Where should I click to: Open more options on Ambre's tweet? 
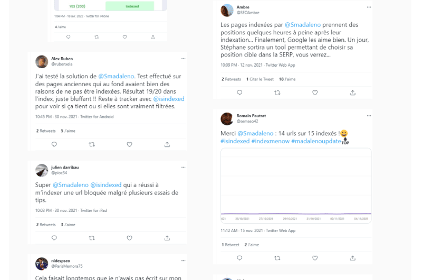[x=369, y=7]
